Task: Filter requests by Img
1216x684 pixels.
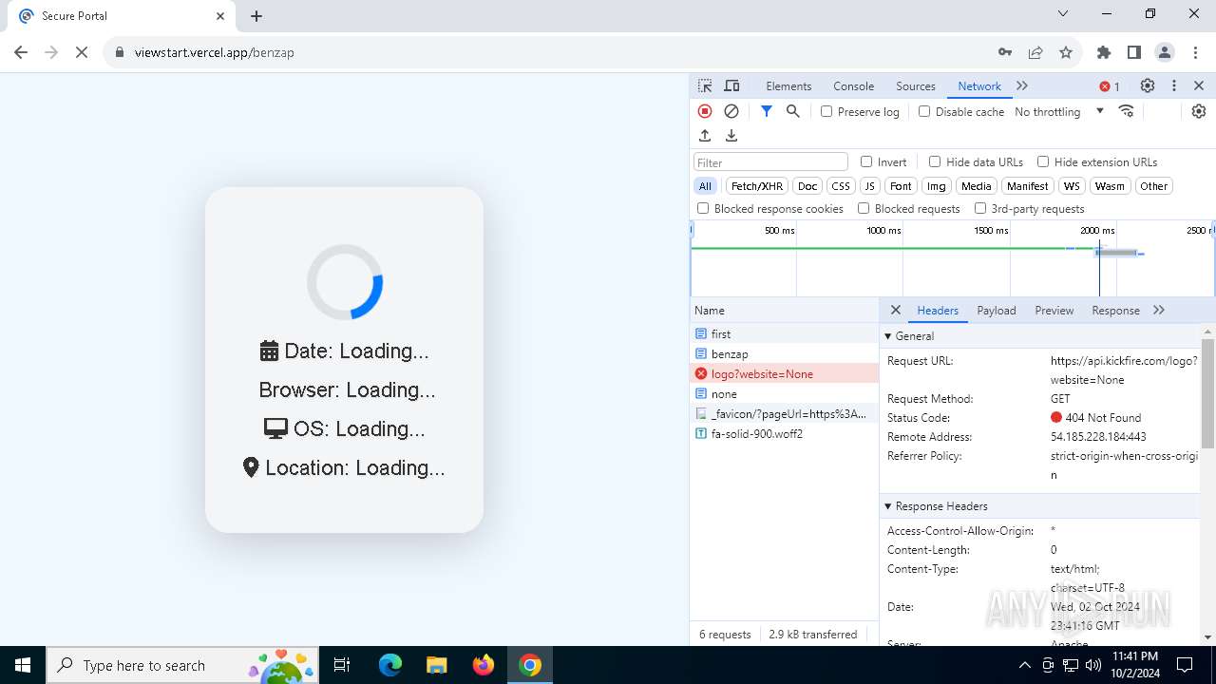Action: point(937,186)
